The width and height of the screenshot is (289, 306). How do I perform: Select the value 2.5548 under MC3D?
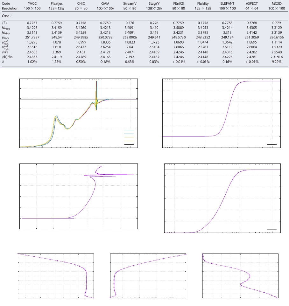(x=277, y=52)
